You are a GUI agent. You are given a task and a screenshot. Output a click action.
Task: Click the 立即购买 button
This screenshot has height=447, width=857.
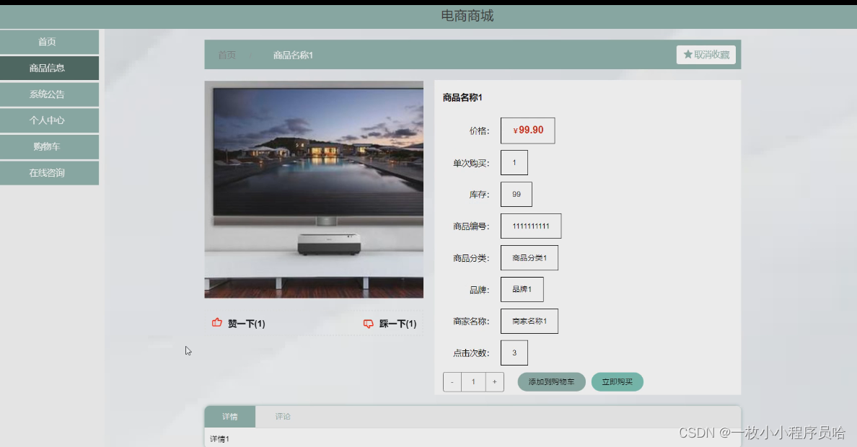point(617,382)
